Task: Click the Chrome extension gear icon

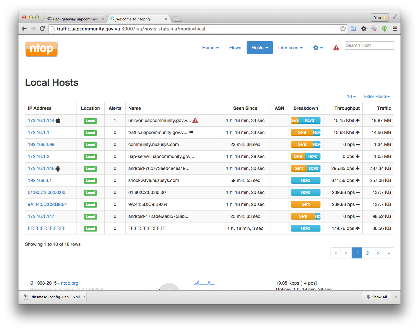Action: tap(364, 29)
